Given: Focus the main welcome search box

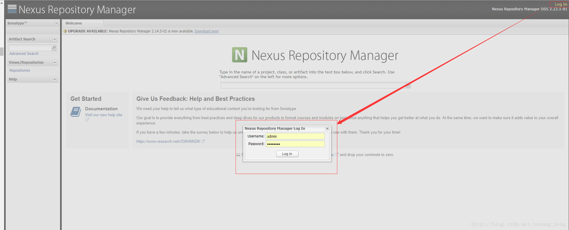Looking at the screenshot, I should point(313,85).
